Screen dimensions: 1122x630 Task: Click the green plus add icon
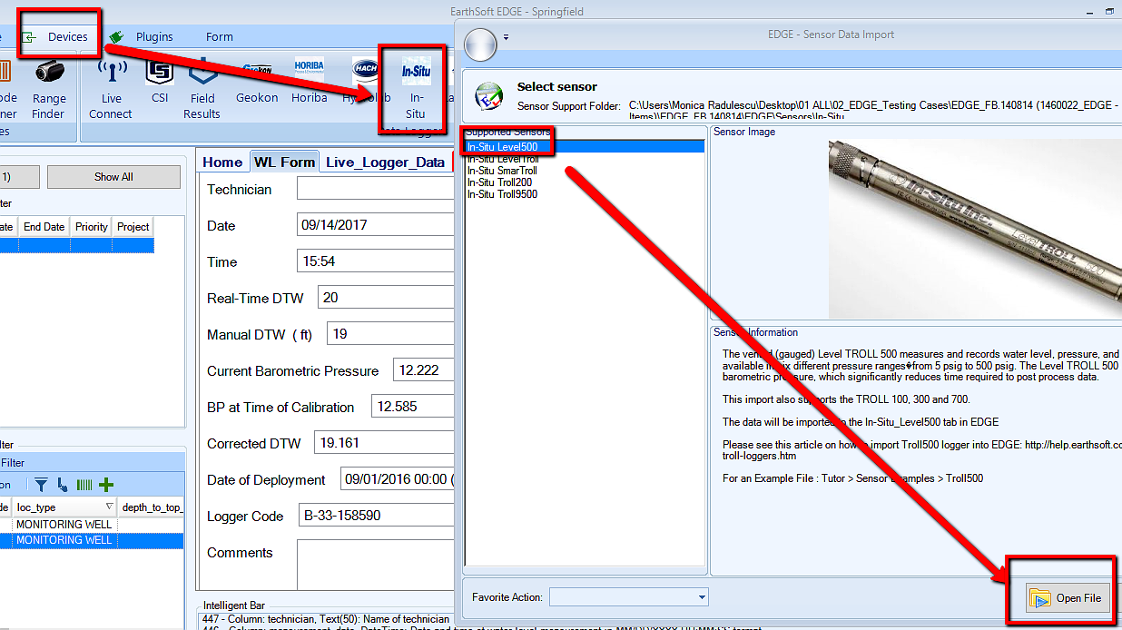point(106,485)
